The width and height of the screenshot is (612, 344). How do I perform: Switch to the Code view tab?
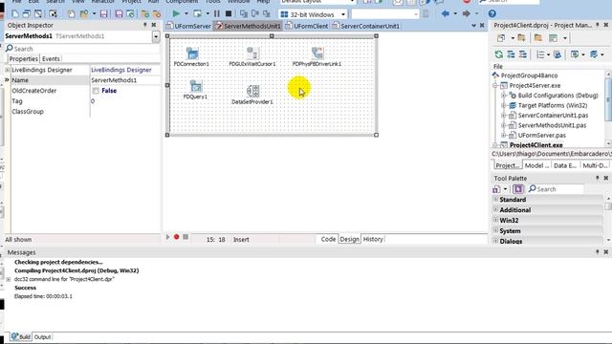coord(328,239)
